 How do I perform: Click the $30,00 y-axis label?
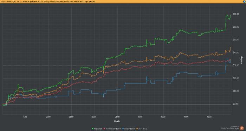point(236,65)
